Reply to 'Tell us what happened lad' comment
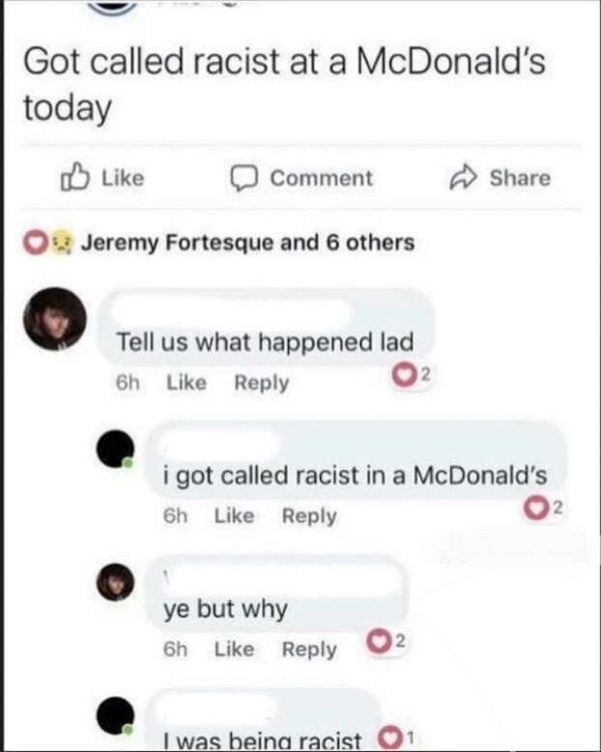Image resolution: width=601 pixels, height=752 pixels. tap(262, 383)
